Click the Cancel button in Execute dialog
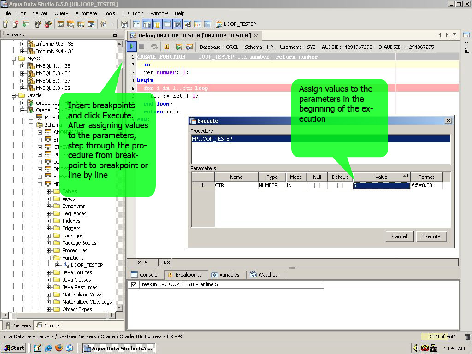Viewport: 472px width, 354px height. (400, 236)
